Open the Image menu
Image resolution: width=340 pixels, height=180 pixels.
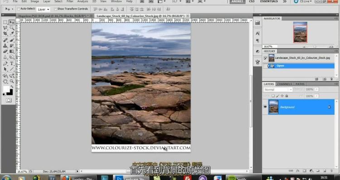[x=35, y=1]
